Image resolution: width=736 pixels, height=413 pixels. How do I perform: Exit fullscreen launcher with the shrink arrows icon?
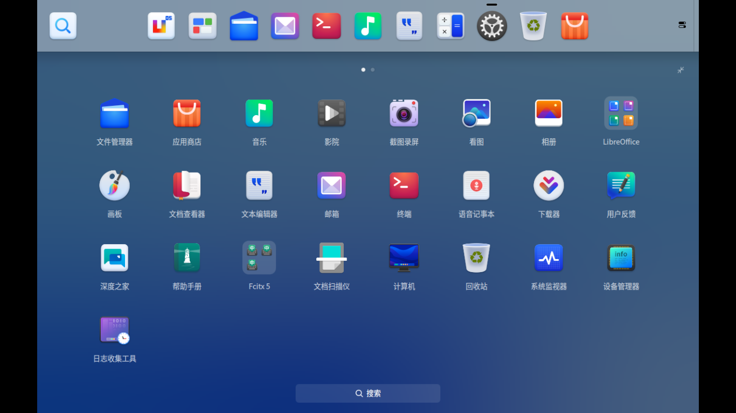pyautogui.click(x=681, y=70)
